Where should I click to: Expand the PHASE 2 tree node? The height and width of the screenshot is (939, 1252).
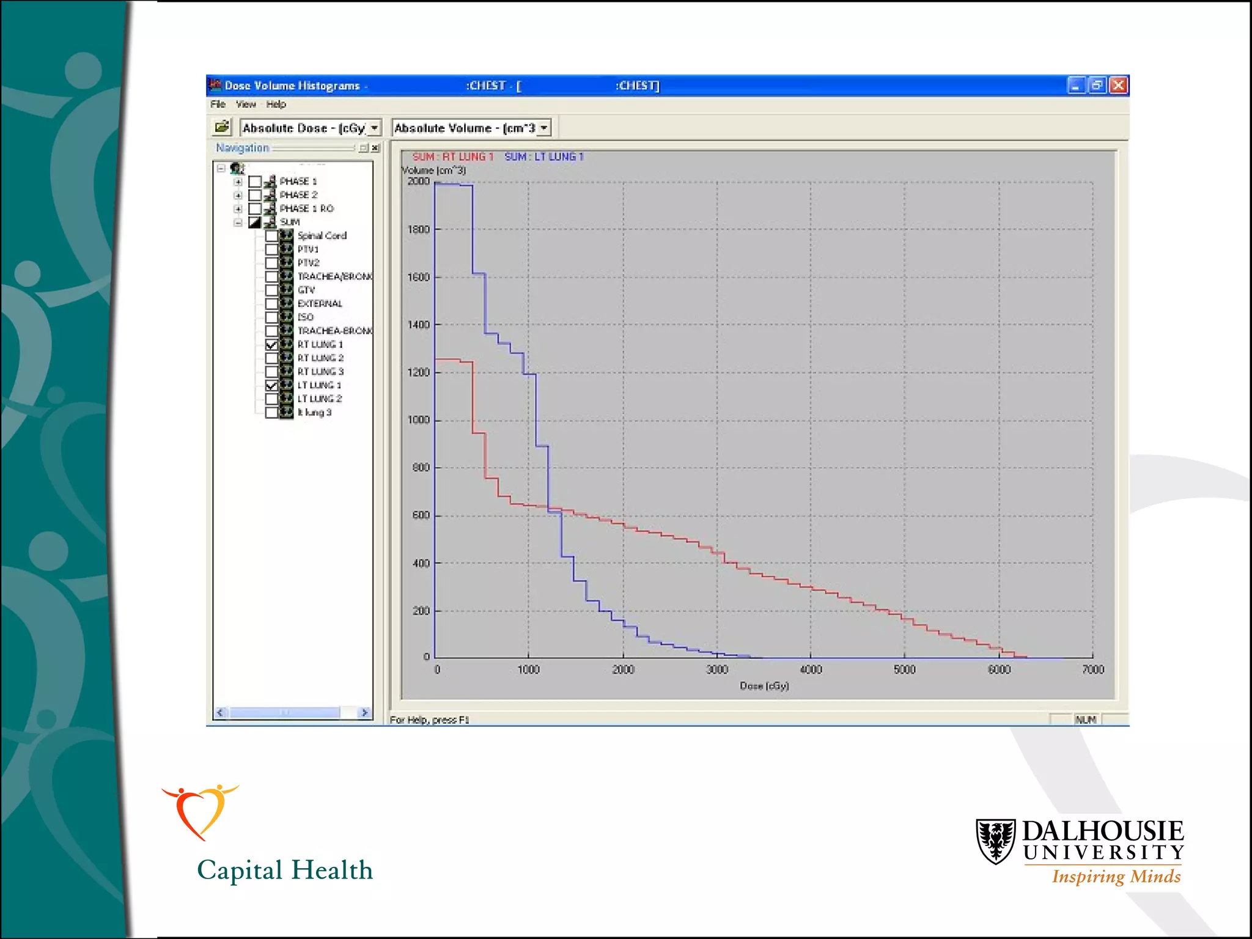point(238,196)
